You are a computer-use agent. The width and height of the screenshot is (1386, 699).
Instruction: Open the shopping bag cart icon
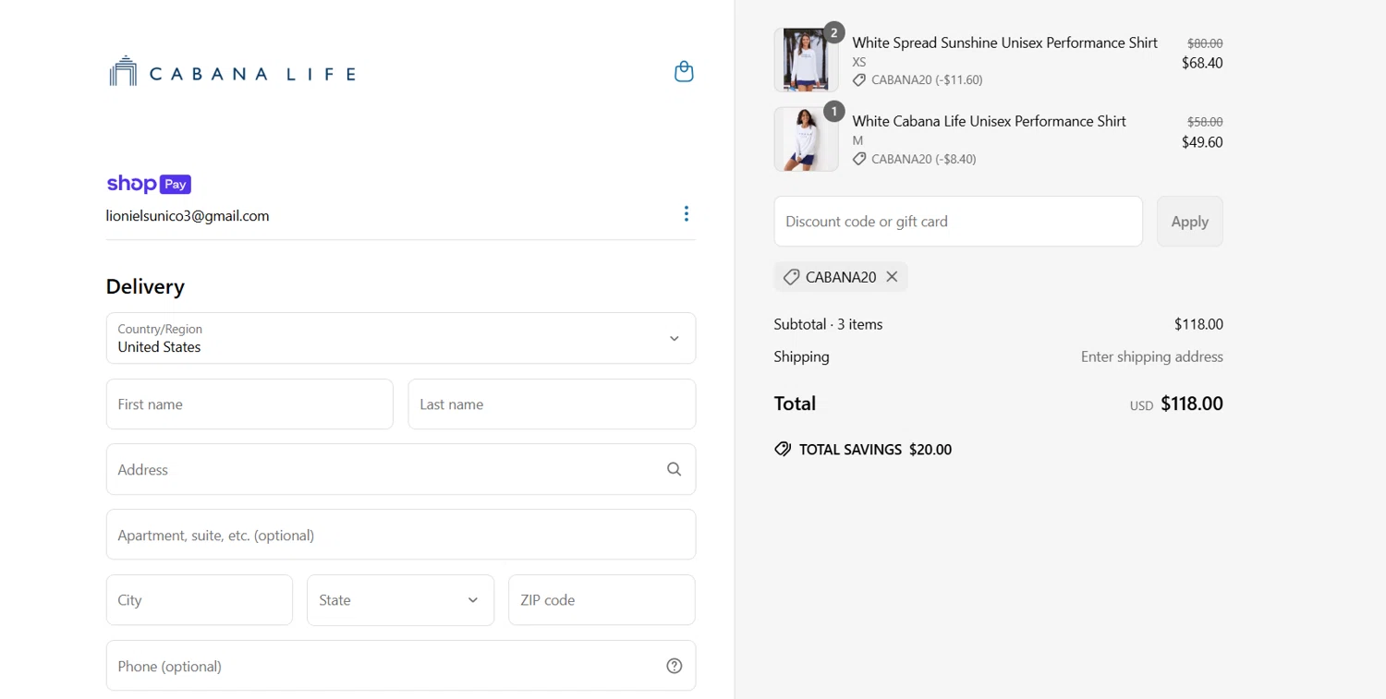[x=684, y=72]
